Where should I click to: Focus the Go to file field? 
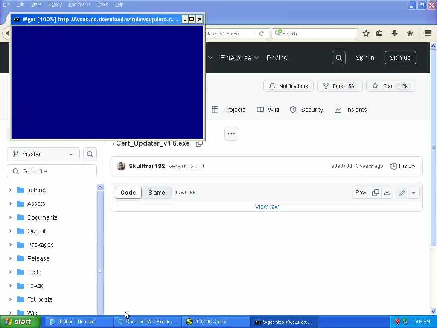click(x=52, y=171)
